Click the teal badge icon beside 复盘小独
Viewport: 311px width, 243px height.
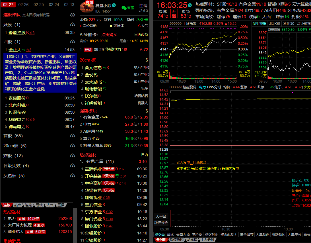[x=114, y=5]
